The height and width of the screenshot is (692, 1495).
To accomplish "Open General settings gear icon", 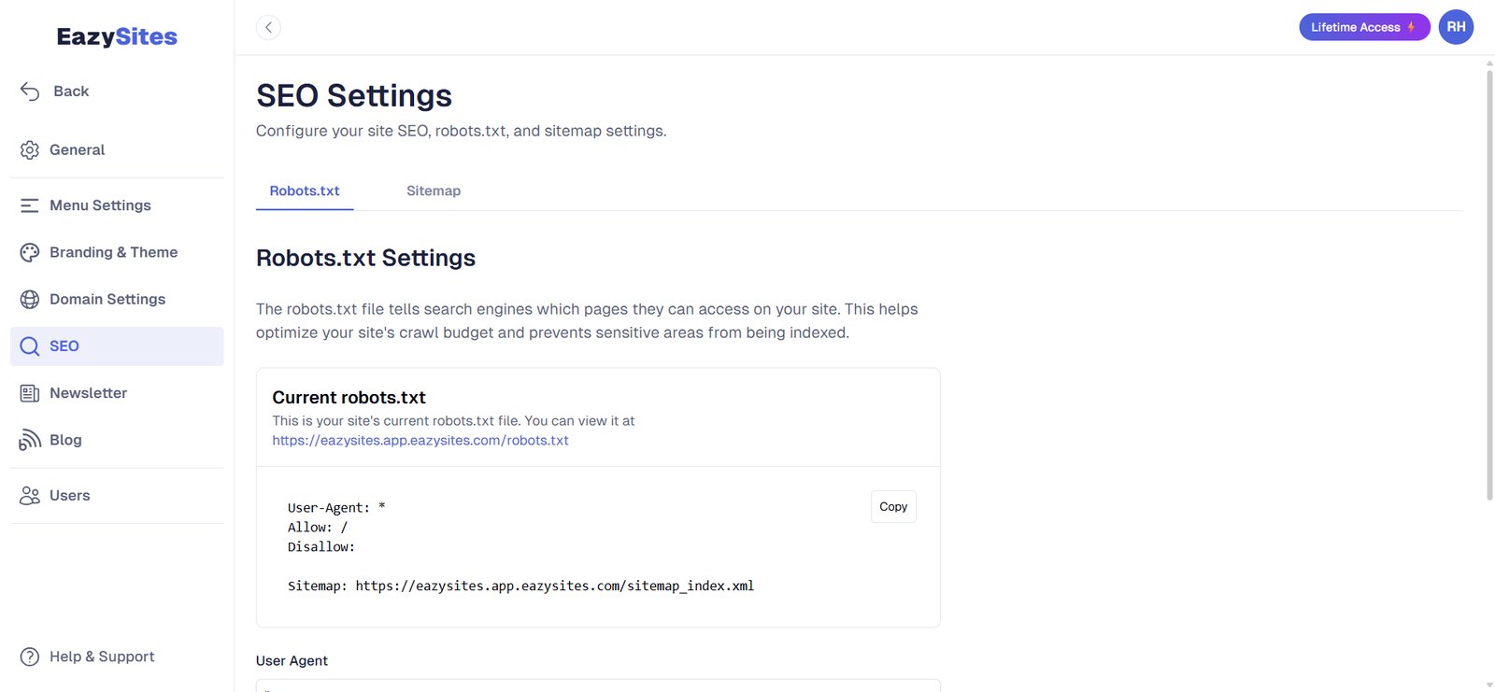I will pyautogui.click(x=30, y=149).
